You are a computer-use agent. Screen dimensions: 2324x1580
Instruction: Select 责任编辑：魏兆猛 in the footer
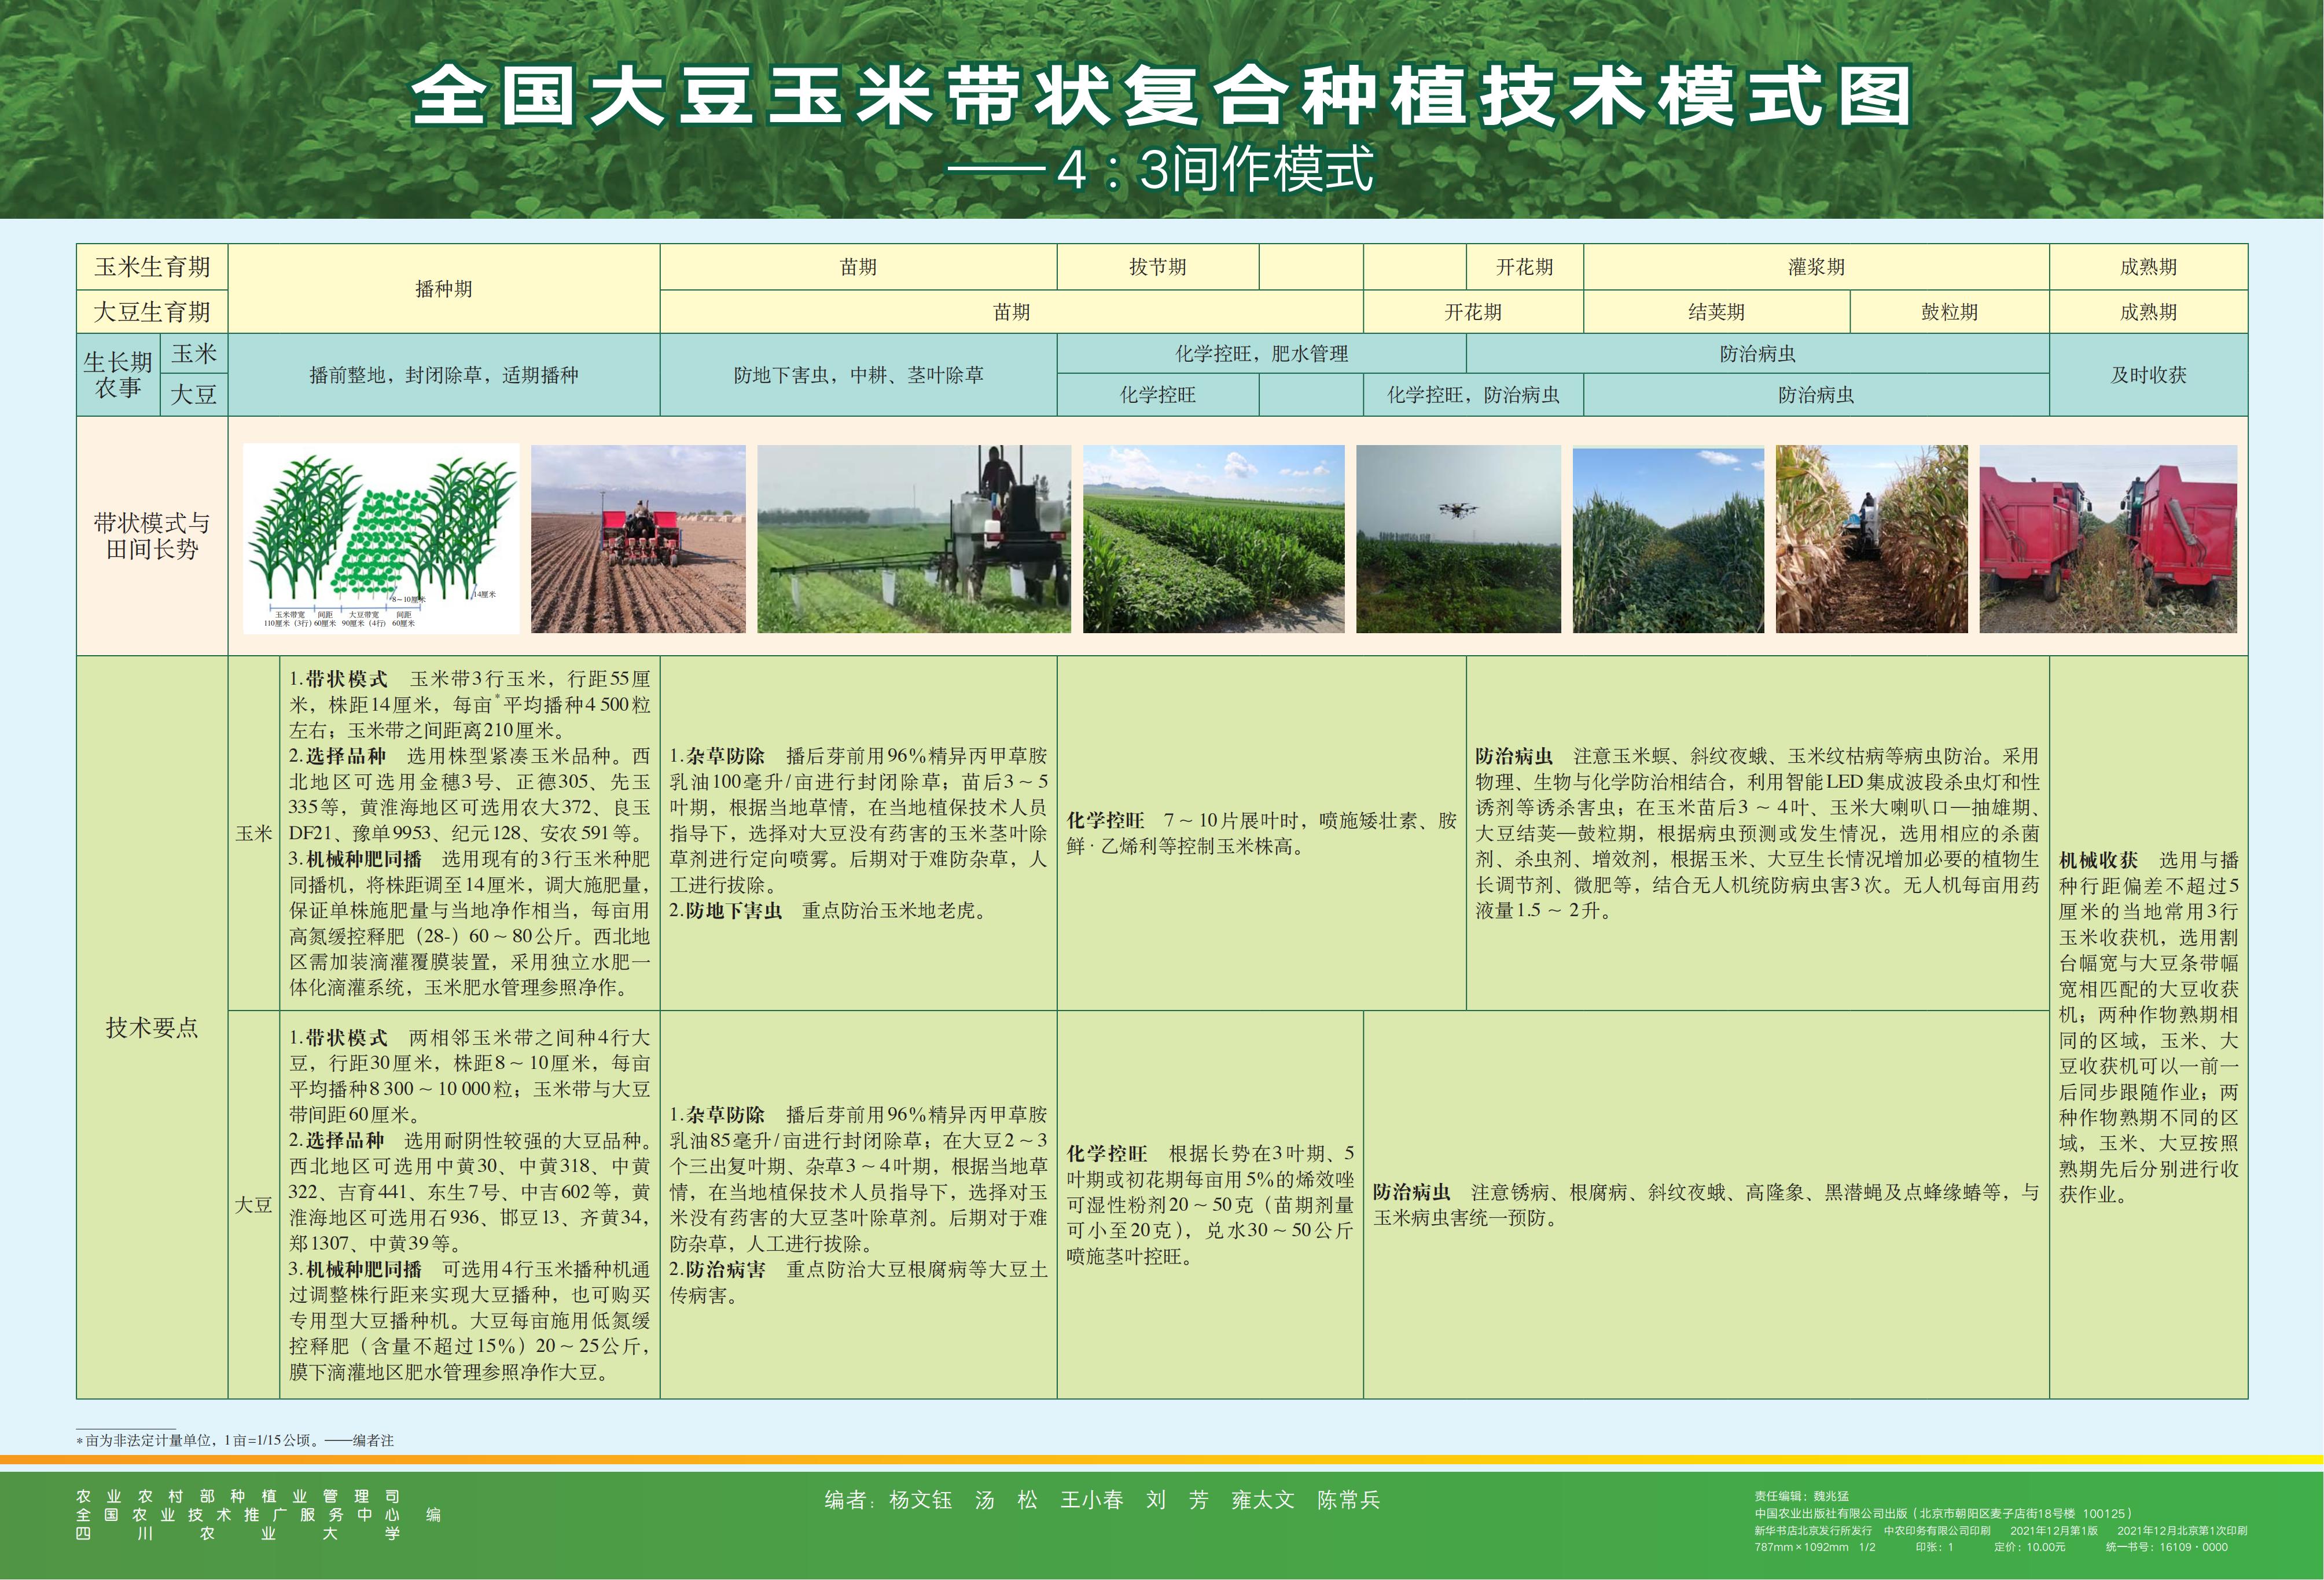pyautogui.click(x=1801, y=1496)
